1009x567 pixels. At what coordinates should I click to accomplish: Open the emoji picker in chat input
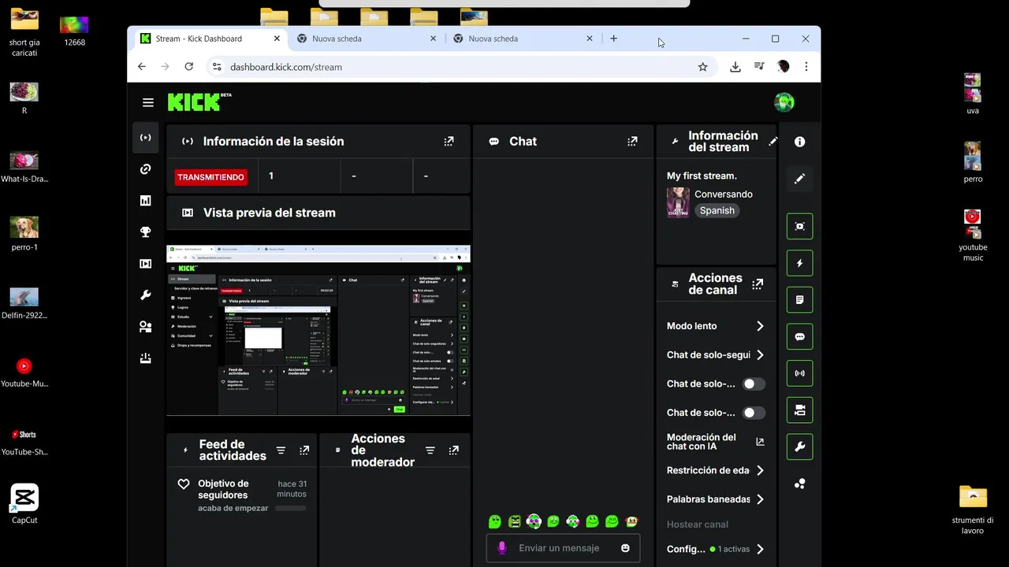[625, 548]
